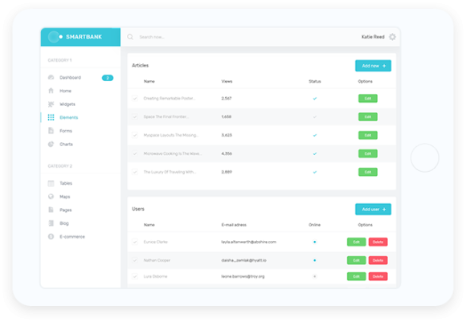Image resolution: width=466 pixels, height=322 pixels.
Task: Click the search magnifier icon
Action: (130, 37)
